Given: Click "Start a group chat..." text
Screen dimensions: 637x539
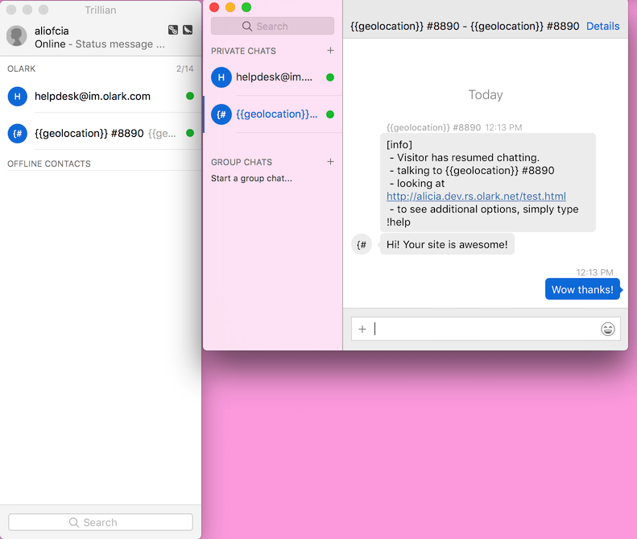Looking at the screenshot, I should [251, 178].
